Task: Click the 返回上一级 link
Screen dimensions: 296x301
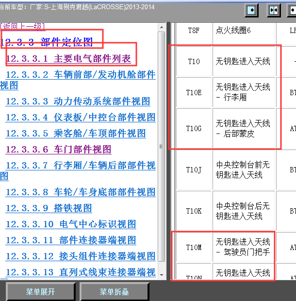Action: (x=23, y=27)
